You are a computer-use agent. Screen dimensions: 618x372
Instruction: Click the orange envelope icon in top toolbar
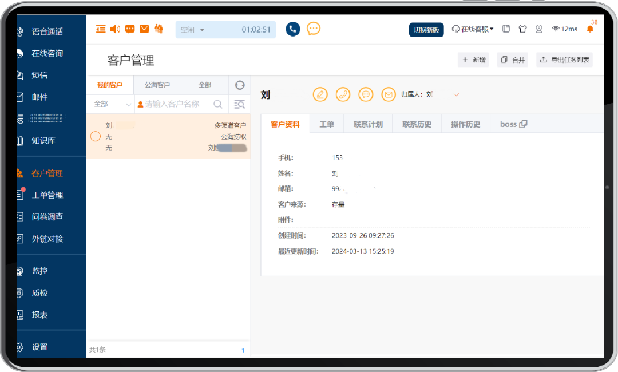coord(144,29)
